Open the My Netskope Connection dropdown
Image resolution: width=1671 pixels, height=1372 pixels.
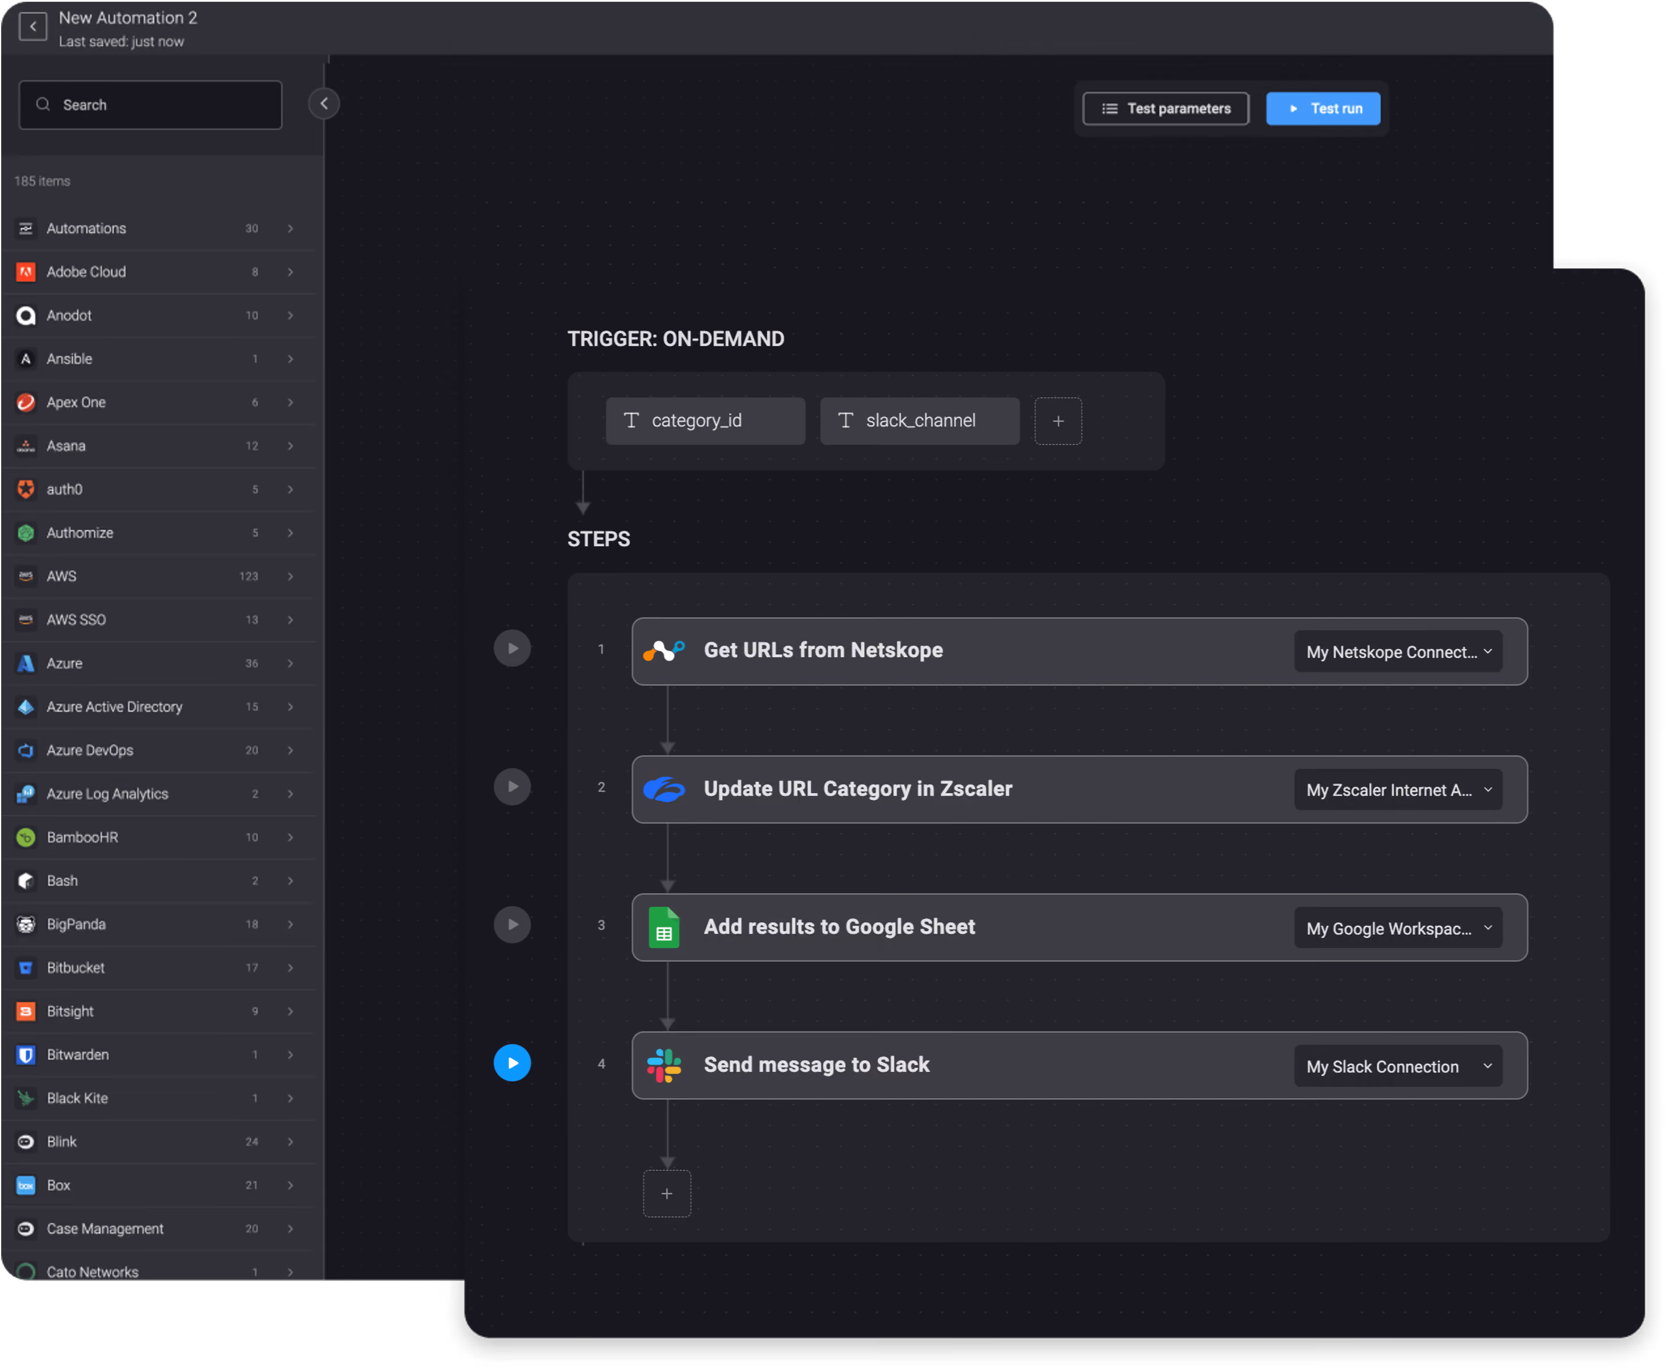(1398, 652)
